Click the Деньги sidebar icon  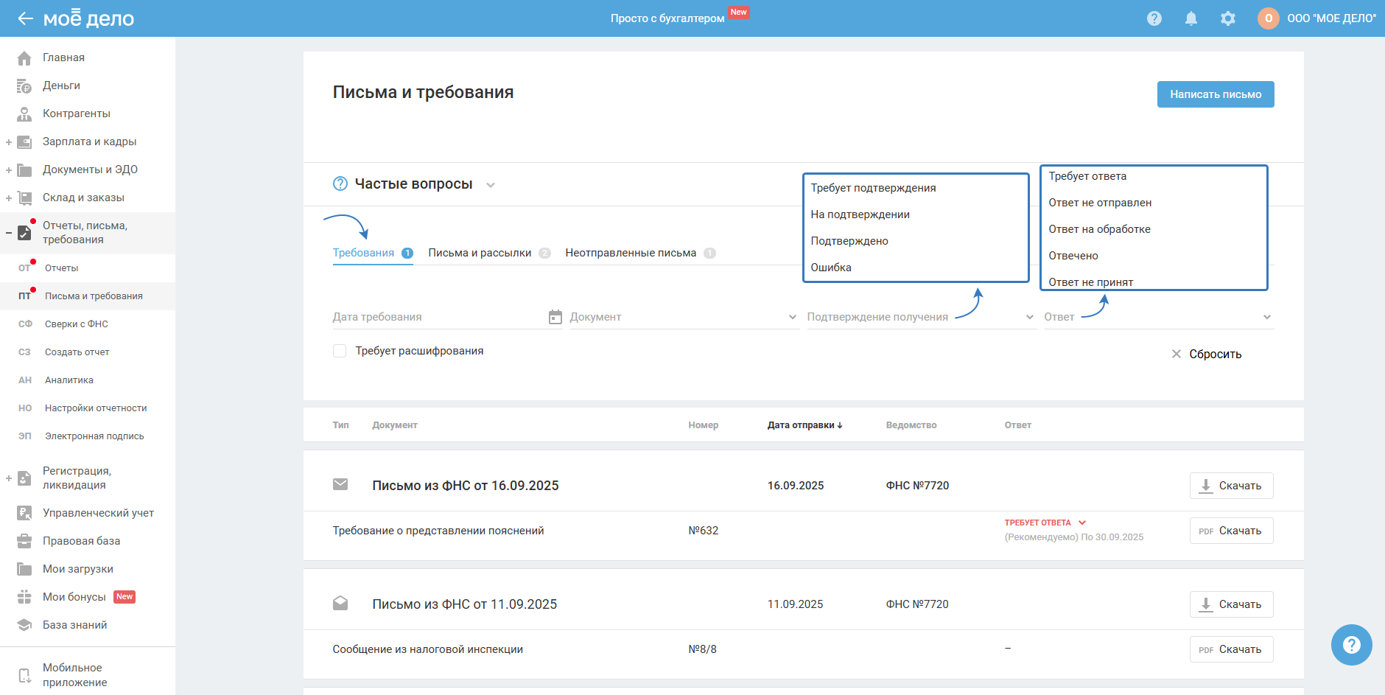click(x=24, y=86)
